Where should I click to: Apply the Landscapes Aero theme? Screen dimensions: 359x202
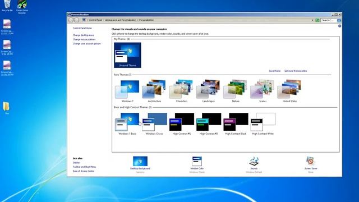(x=209, y=91)
